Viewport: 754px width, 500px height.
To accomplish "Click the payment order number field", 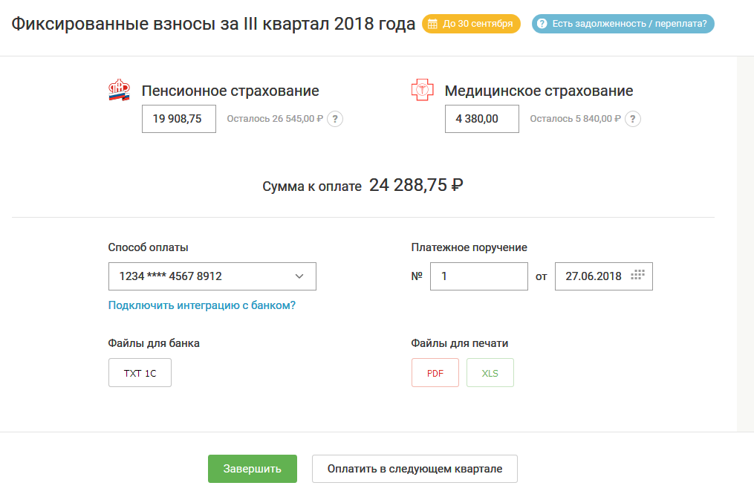I will 478,276.
